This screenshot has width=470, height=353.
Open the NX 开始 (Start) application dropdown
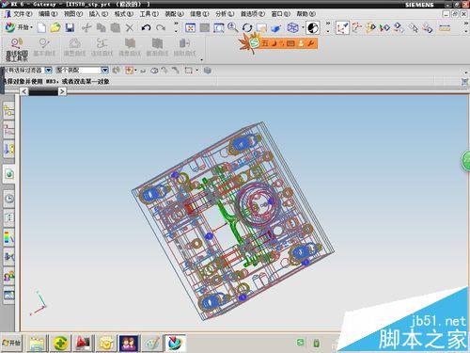tap(19, 27)
